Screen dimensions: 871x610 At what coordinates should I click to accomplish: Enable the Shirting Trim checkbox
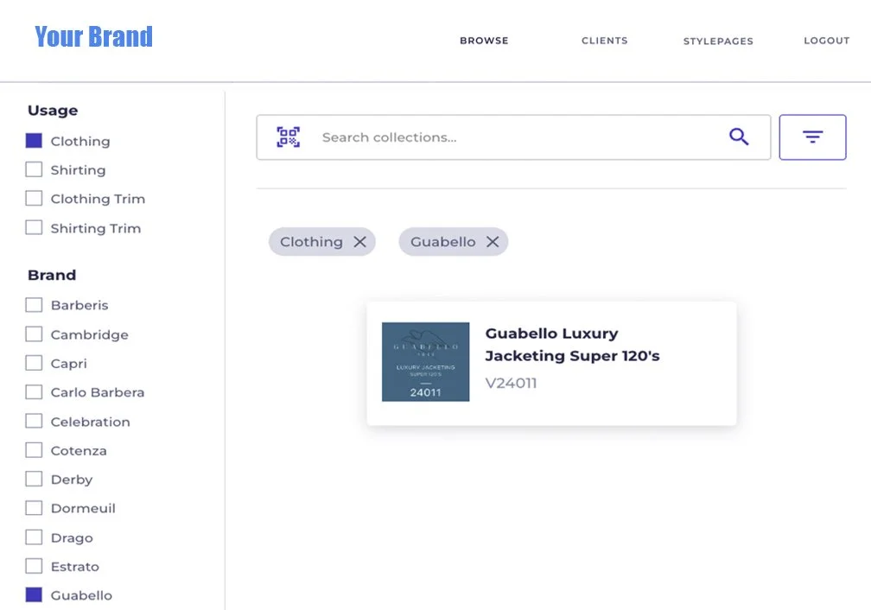(34, 227)
